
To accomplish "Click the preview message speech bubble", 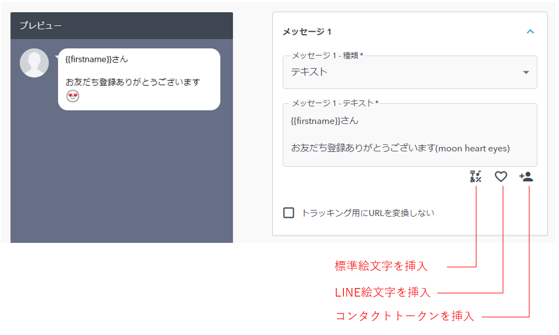I will click(x=139, y=79).
